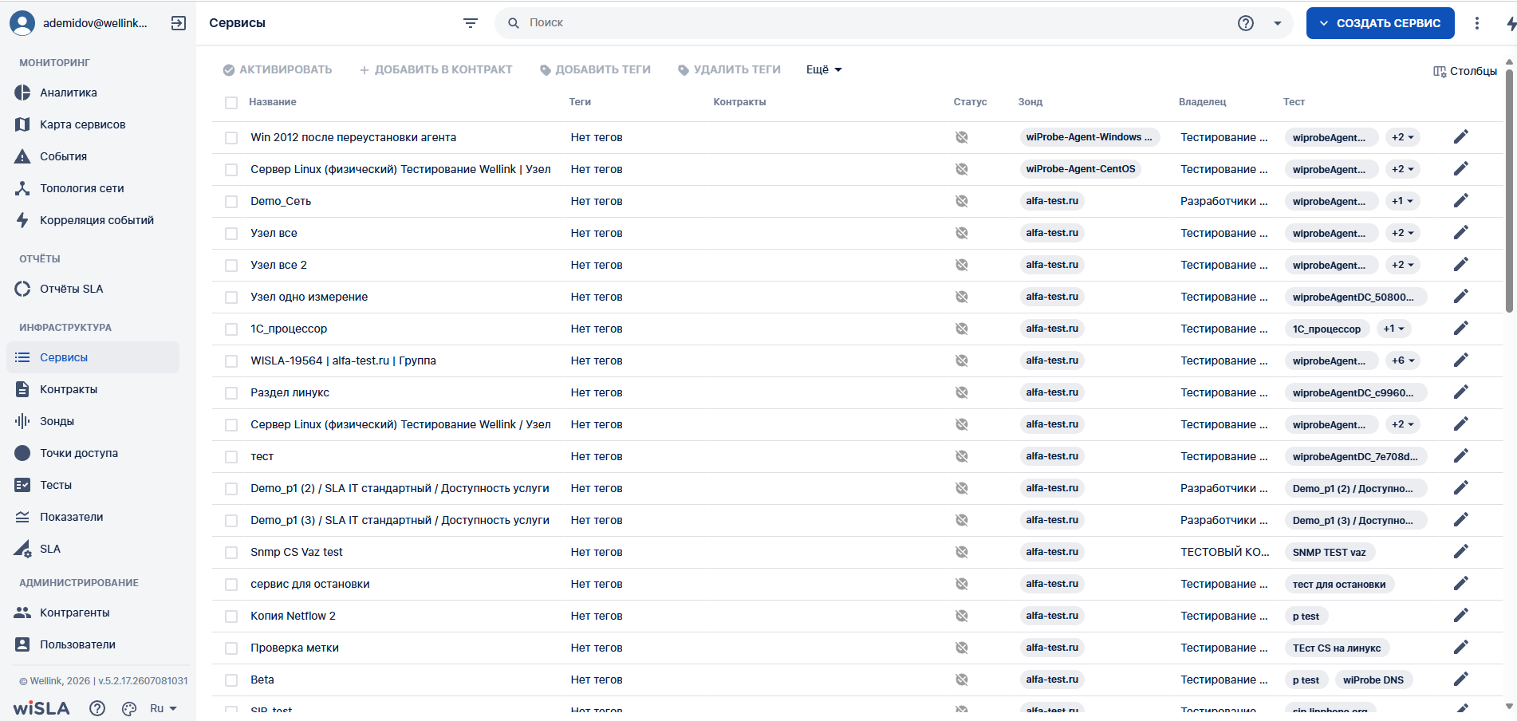The height and width of the screenshot is (721, 1517).
Task: Check the 1С_процессор row checkbox
Action: 231,329
